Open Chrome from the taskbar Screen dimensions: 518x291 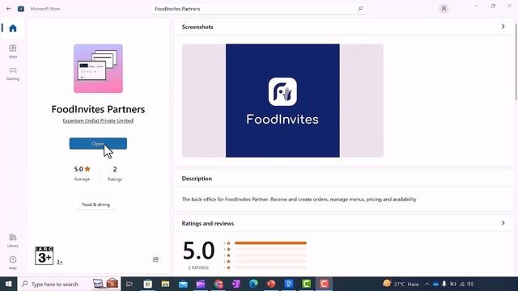pos(219,284)
